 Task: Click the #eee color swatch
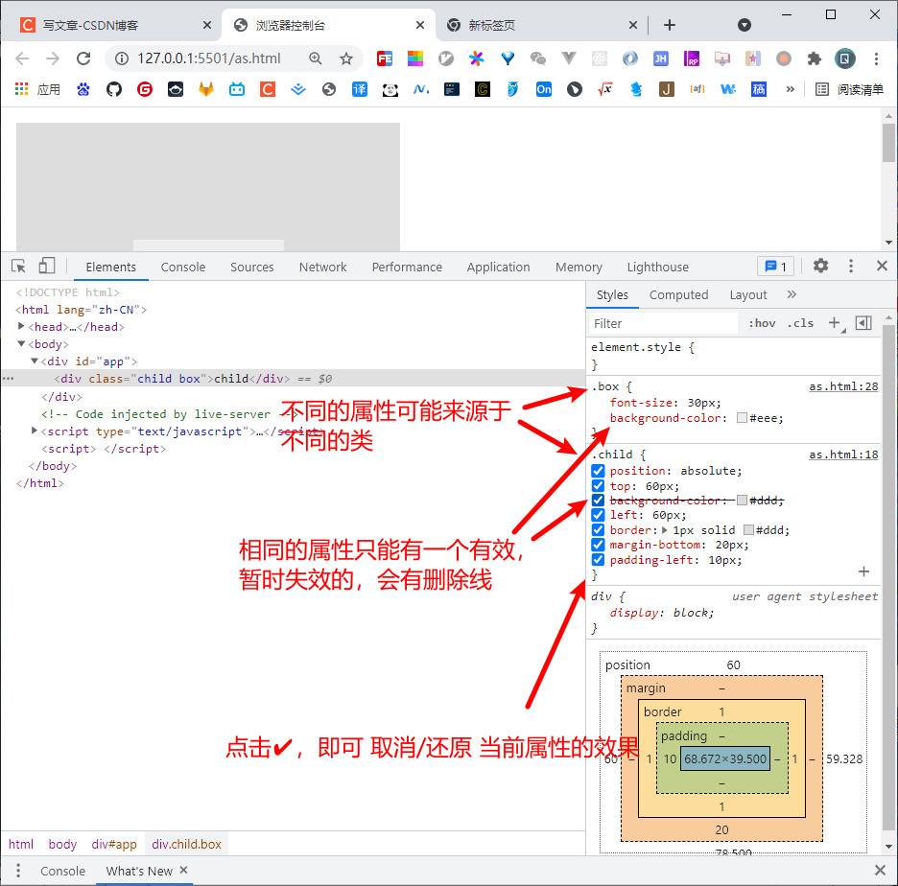[742, 418]
